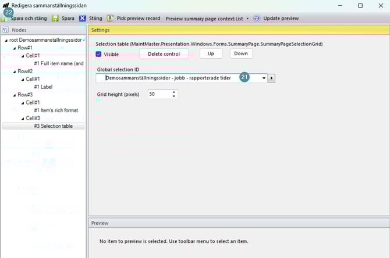Click the blue X Stäng icon
The width and height of the screenshot is (390, 258).
[x=83, y=18]
